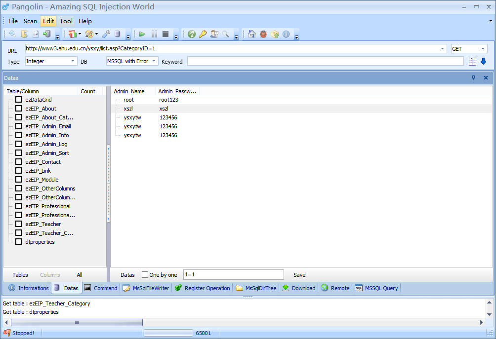Open the GET method dropdown
This screenshot has width=496, height=339.
pos(483,49)
